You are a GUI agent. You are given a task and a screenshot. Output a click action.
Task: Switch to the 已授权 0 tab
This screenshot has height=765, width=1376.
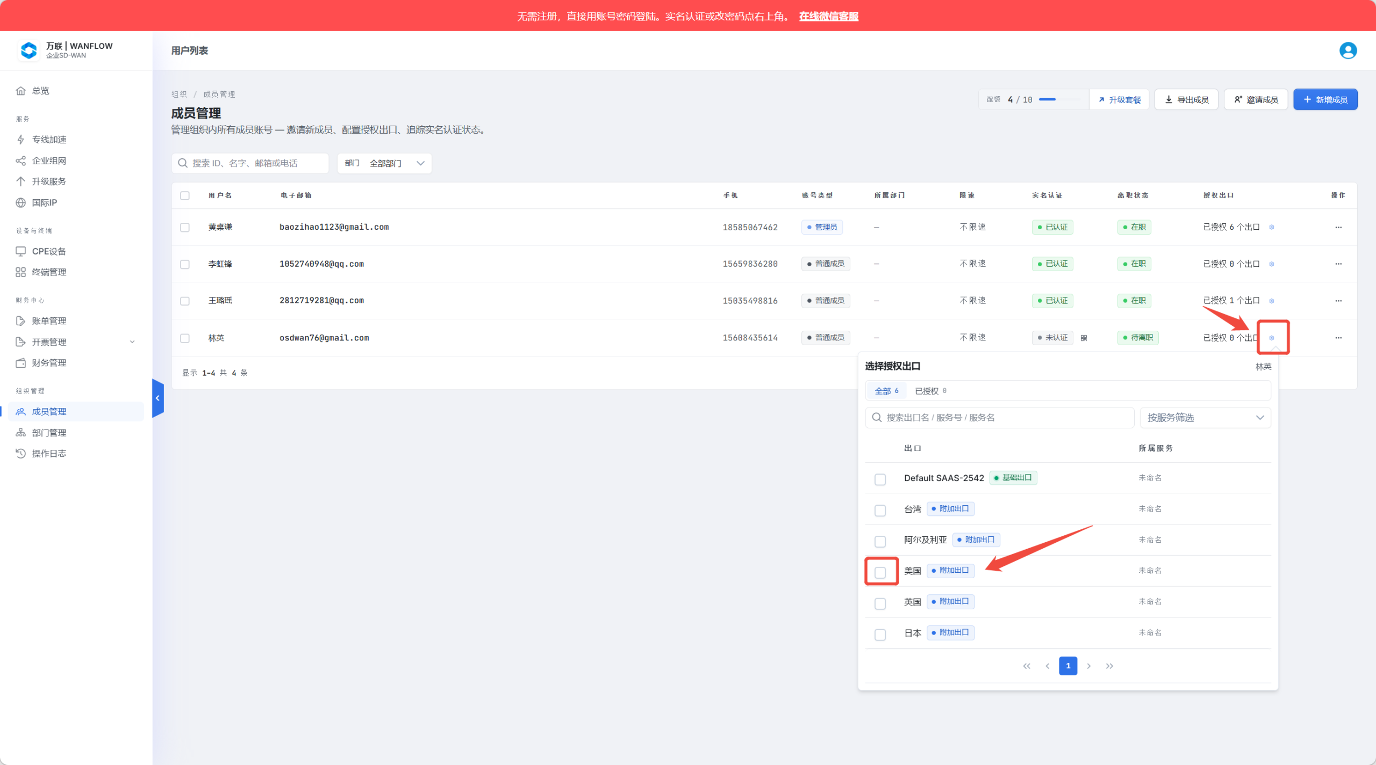930,391
